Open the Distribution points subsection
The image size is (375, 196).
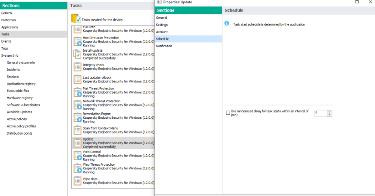[x=19, y=133]
